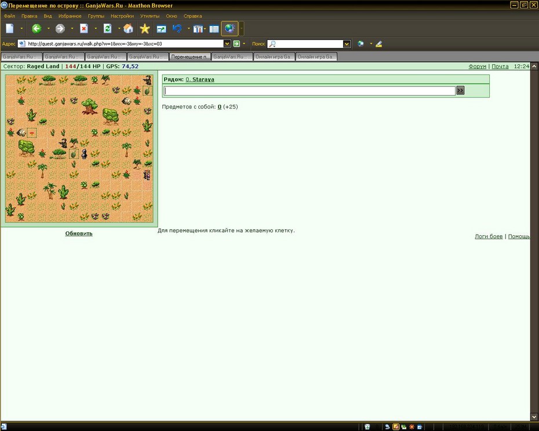The height and width of the screenshot is (431, 539).
Task: Click the Обновить link below the map
Action: click(79, 233)
